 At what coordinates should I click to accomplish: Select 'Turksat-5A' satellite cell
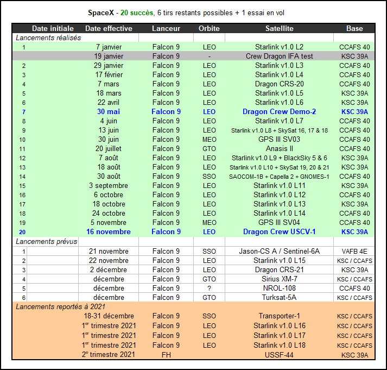(279, 297)
